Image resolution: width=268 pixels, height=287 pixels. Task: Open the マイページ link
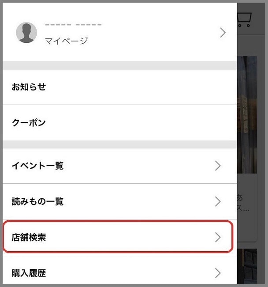tap(66, 41)
